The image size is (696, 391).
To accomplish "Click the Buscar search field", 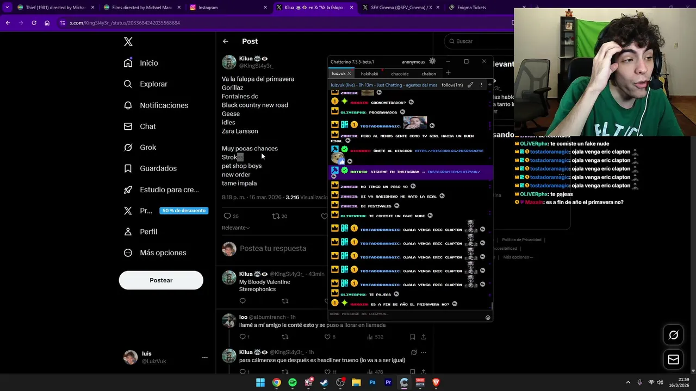I will [478, 41].
